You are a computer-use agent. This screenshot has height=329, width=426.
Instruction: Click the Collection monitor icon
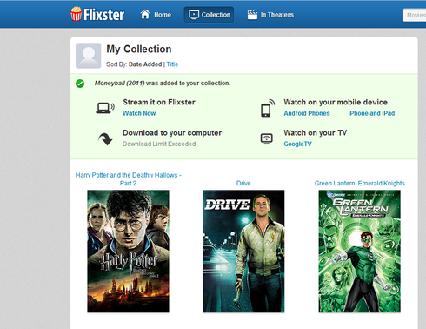pos(194,15)
